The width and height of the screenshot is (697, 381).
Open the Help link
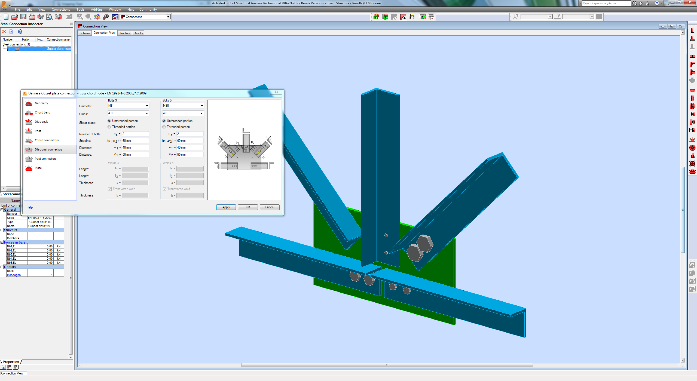29,207
